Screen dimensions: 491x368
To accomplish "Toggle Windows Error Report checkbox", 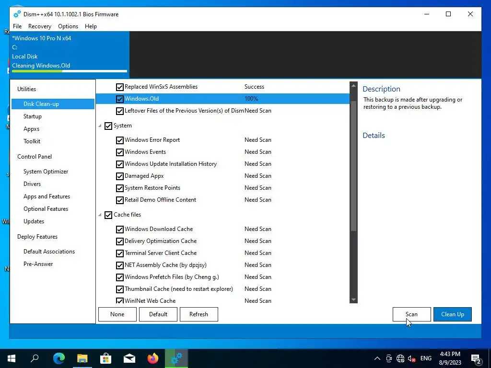I will tap(119, 140).
